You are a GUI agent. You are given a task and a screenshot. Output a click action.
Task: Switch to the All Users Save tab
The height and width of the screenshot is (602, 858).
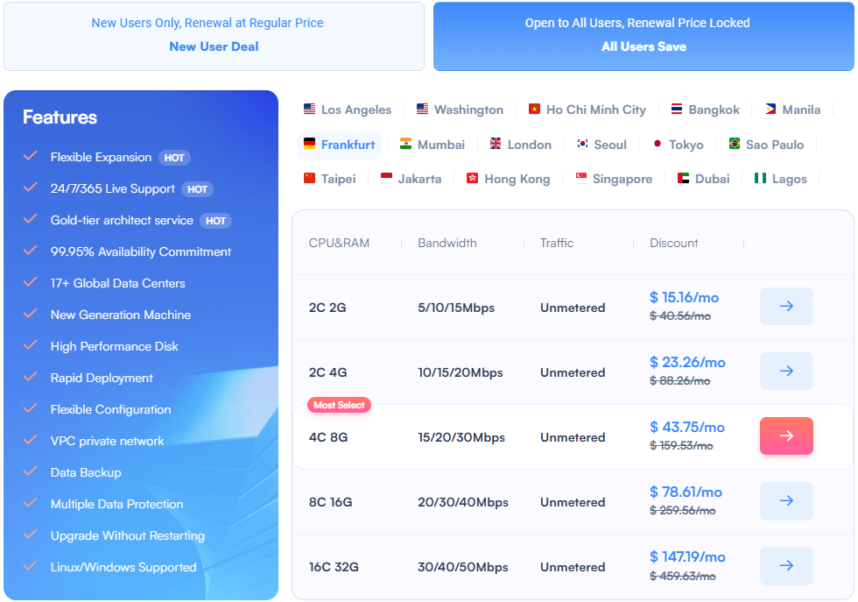tap(643, 36)
